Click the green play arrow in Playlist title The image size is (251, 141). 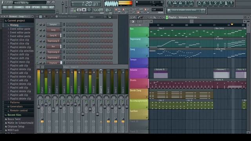coord(167,17)
